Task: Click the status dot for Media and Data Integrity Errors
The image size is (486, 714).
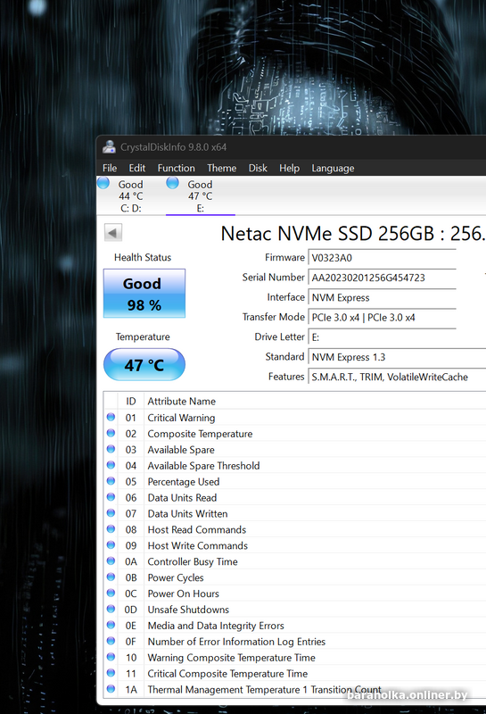Action: pyautogui.click(x=111, y=625)
